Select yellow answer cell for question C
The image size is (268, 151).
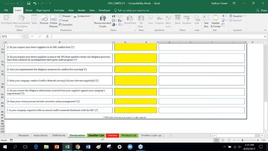click(136, 47)
